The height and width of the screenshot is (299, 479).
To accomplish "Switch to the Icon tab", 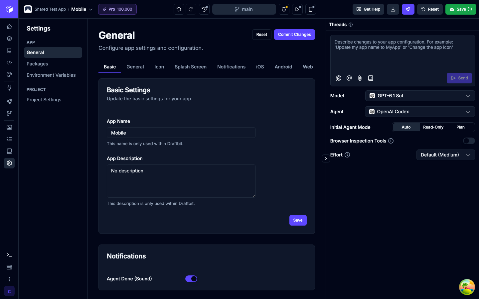I will [159, 67].
